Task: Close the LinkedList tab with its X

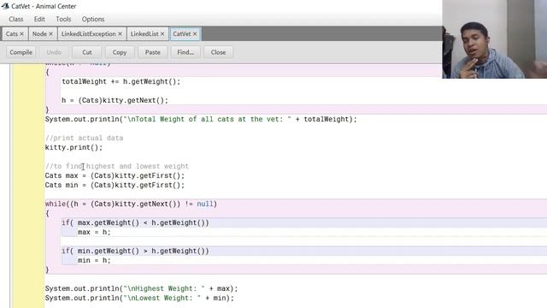Action: coord(162,34)
